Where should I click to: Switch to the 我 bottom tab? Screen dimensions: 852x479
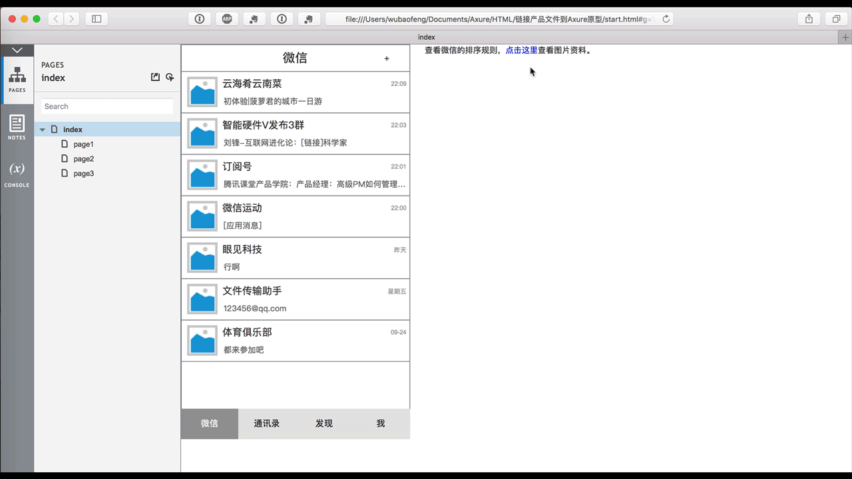(381, 424)
